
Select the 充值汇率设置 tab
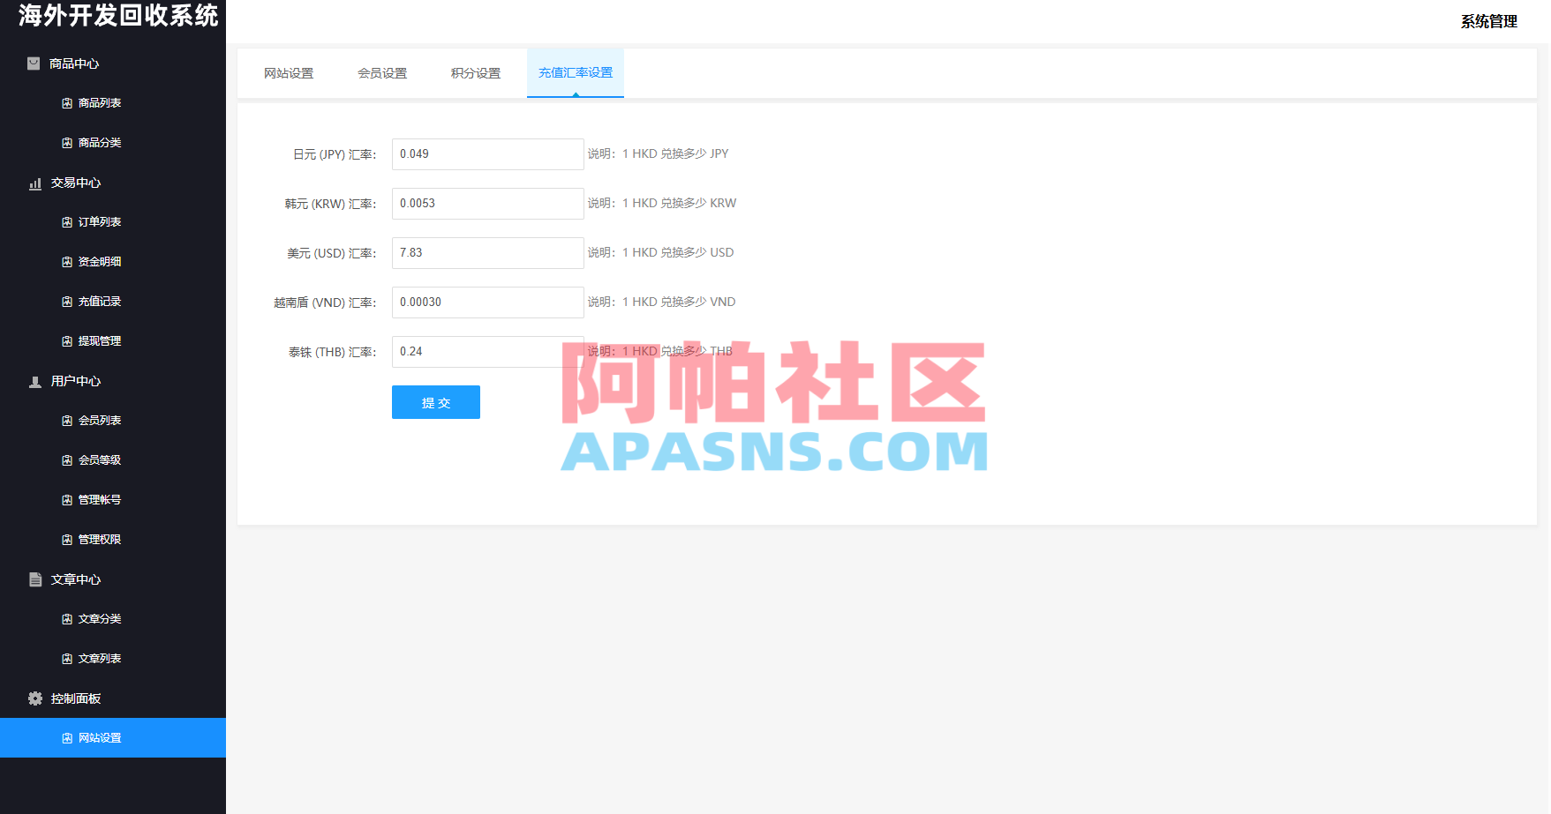[576, 73]
